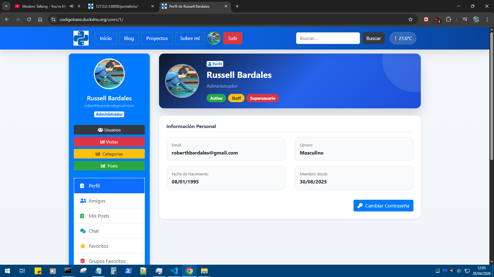
Task: Click the Superusuario badge
Action: coord(263,98)
